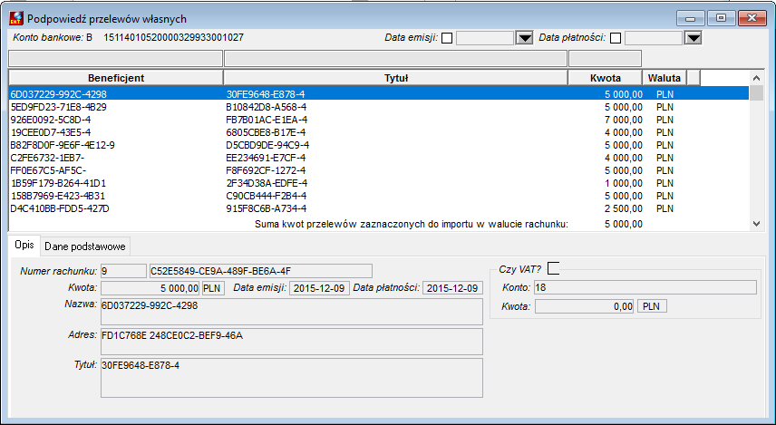The width and height of the screenshot is (776, 425).
Task: Click the Nazwa text box
Action: point(292,311)
